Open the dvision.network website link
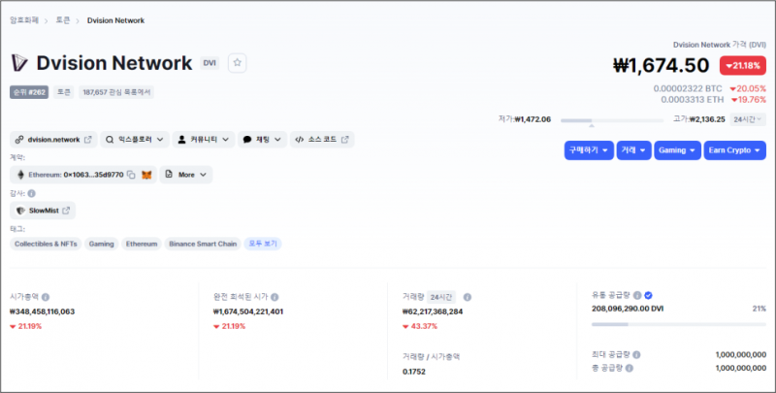Screen dimensions: 776x393 point(53,140)
